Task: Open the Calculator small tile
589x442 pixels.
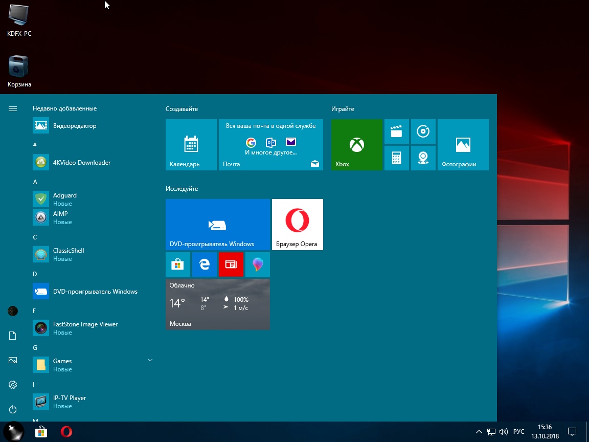Action: click(396, 158)
